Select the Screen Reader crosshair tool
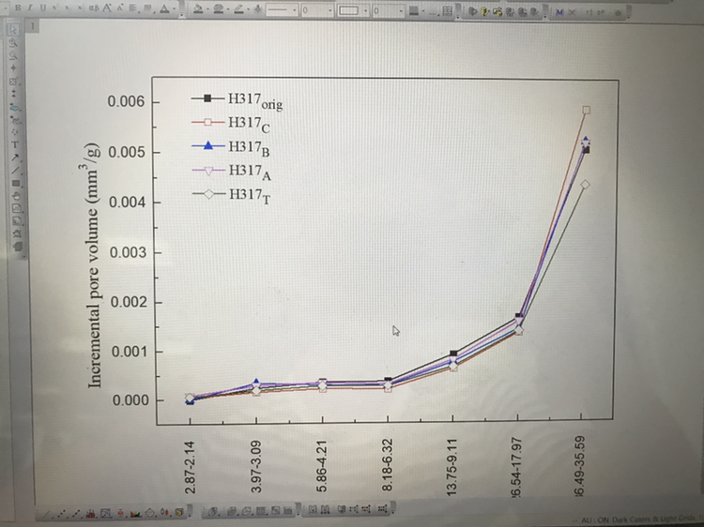Screen dimensions: 704x527 13,68
